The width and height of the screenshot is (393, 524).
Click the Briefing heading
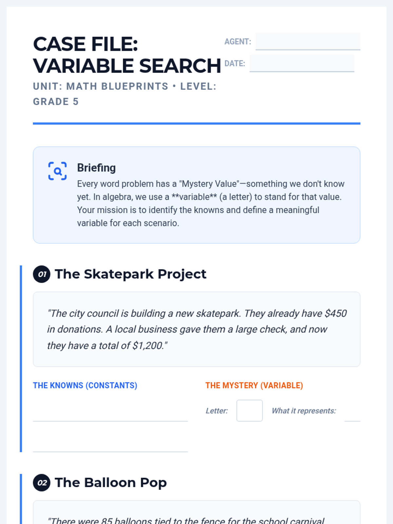(96, 168)
